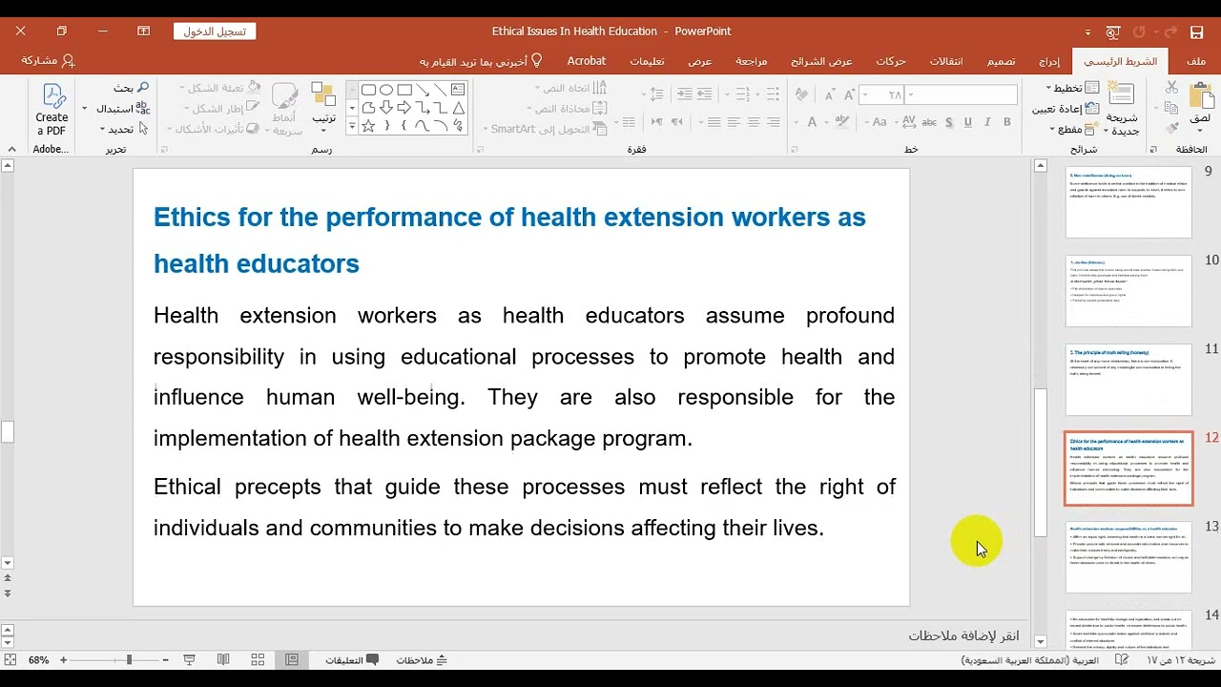
Task: Click the بحث (Find) magnifier icon
Action: [142, 87]
